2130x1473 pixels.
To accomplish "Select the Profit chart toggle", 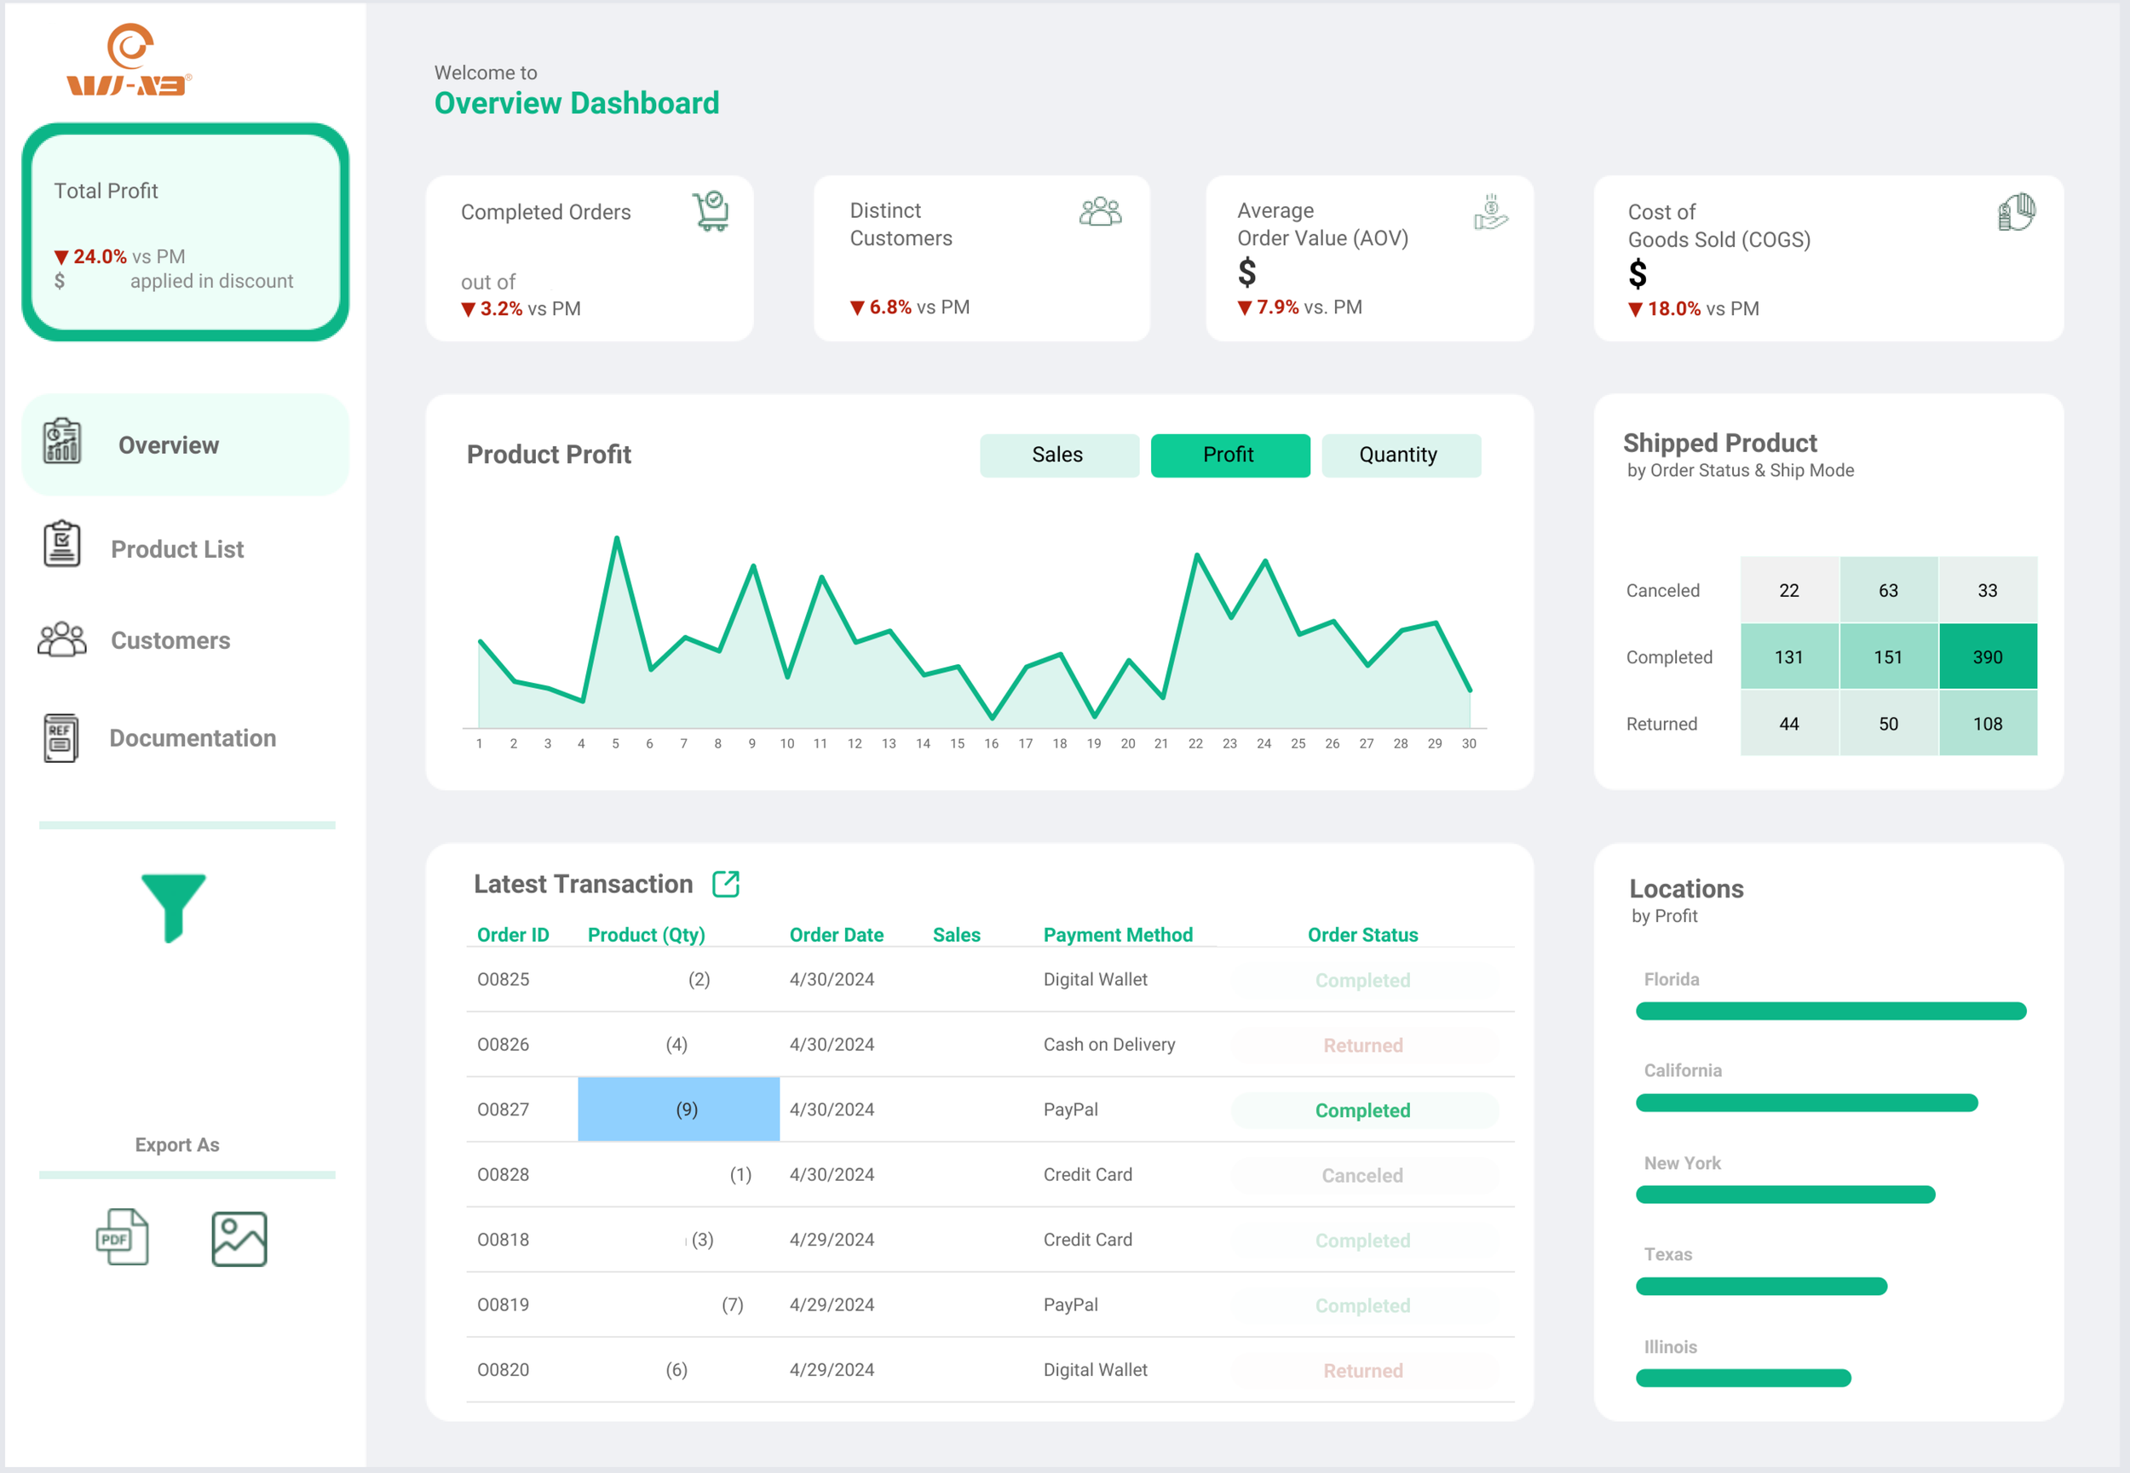I will 1229,455.
